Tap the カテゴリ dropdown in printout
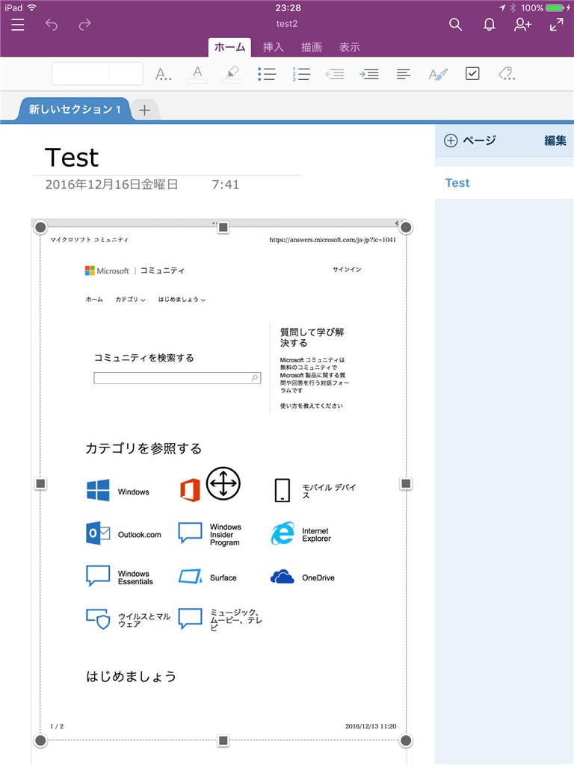 (130, 300)
